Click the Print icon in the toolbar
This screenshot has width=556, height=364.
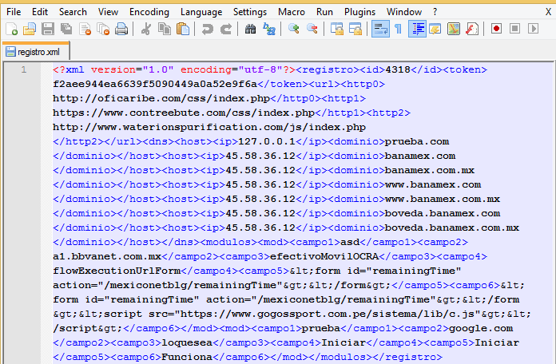tap(121, 29)
